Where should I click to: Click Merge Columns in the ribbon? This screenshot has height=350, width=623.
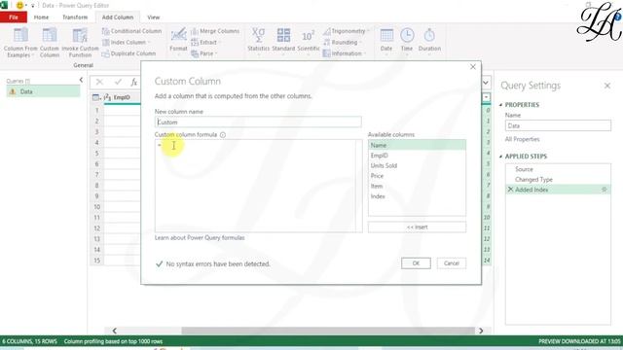pos(215,31)
